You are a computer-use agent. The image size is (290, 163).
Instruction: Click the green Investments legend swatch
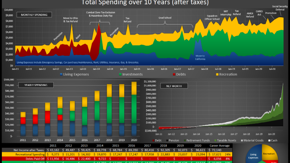coord(120,74)
